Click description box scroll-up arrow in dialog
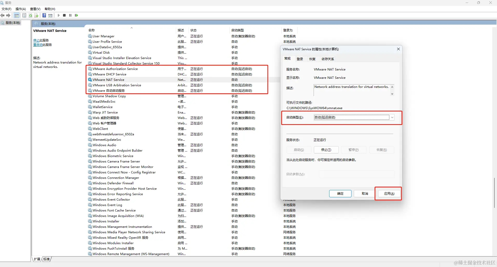This screenshot has height=267, width=497. (392, 87)
